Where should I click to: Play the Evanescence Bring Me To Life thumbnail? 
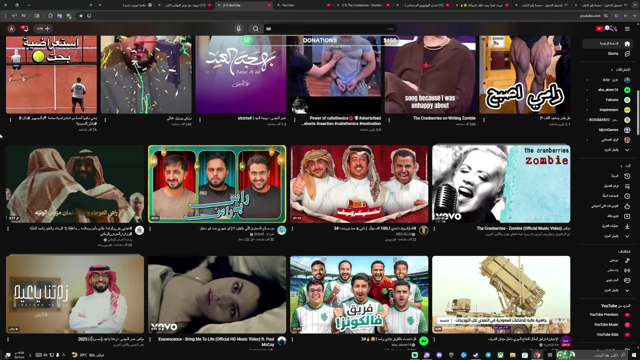point(217,294)
